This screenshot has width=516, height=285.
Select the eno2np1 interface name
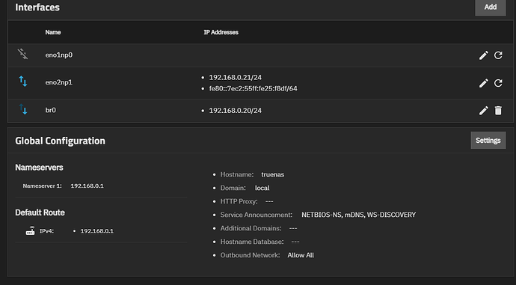tap(59, 82)
